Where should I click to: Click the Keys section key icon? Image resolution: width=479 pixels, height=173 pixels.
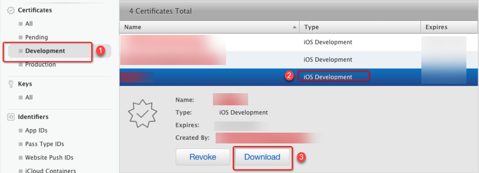point(11,84)
